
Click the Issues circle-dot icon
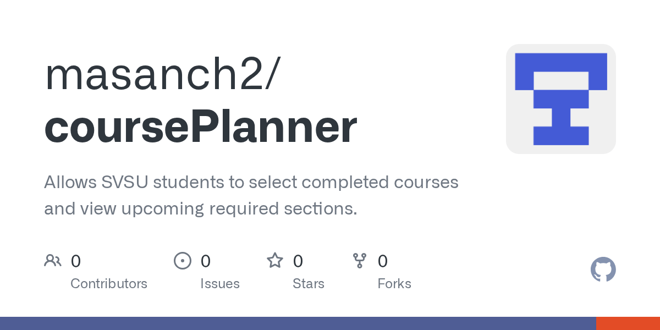pyautogui.click(x=182, y=261)
